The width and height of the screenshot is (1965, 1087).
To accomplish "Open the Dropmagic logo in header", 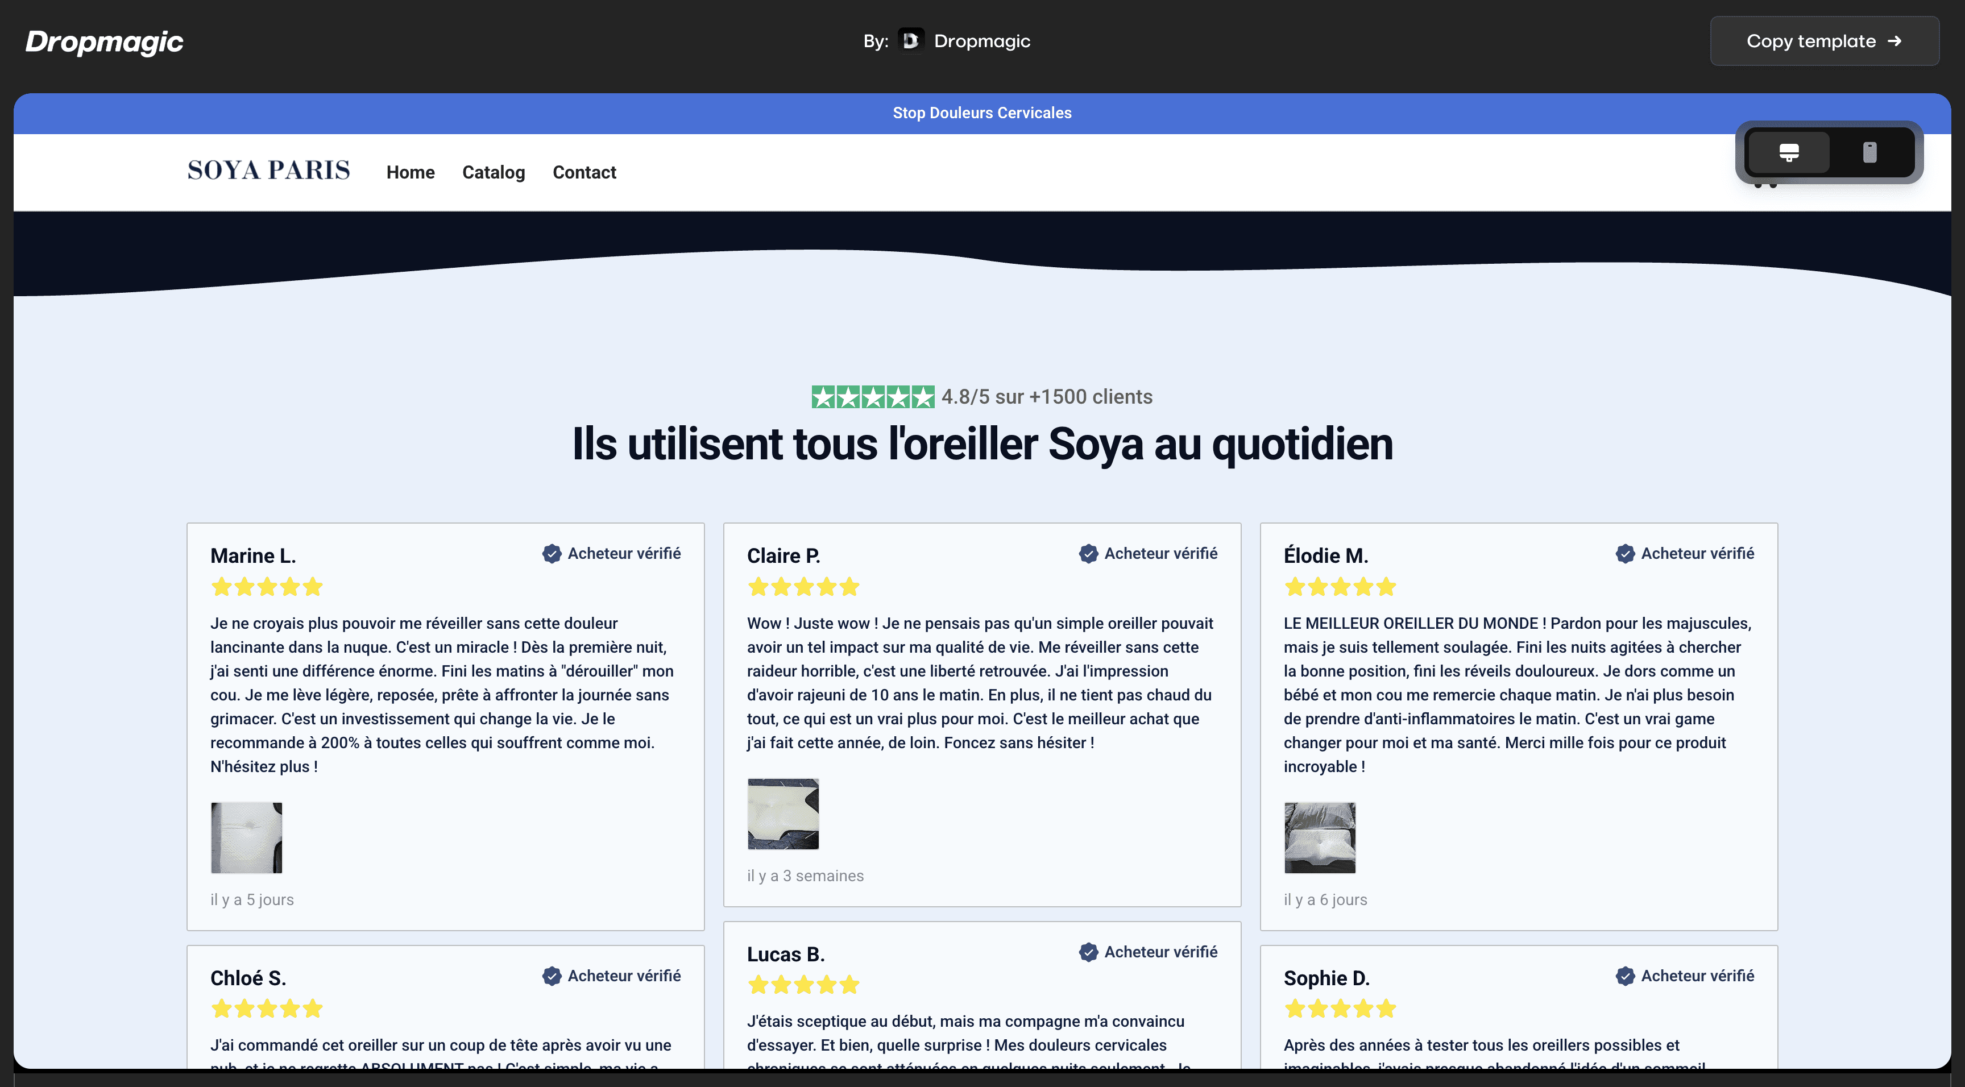I will tap(105, 41).
